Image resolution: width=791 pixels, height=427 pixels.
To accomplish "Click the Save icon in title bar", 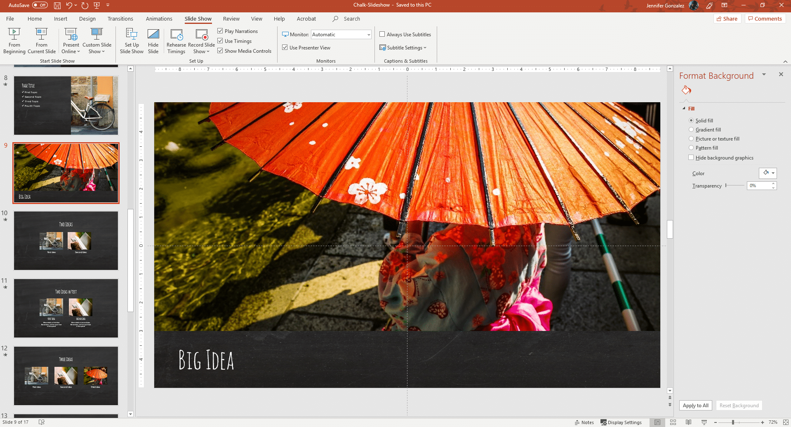I will pyautogui.click(x=57, y=5).
